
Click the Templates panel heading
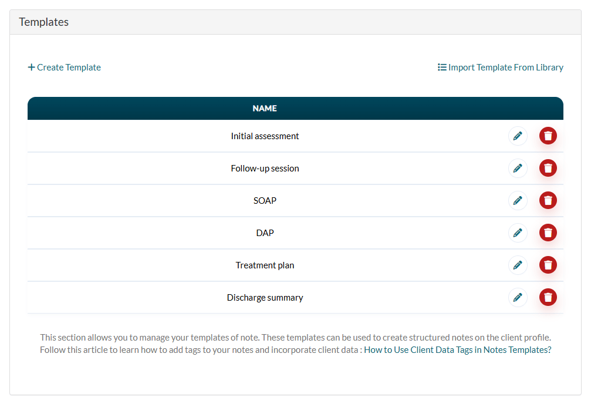coord(43,22)
